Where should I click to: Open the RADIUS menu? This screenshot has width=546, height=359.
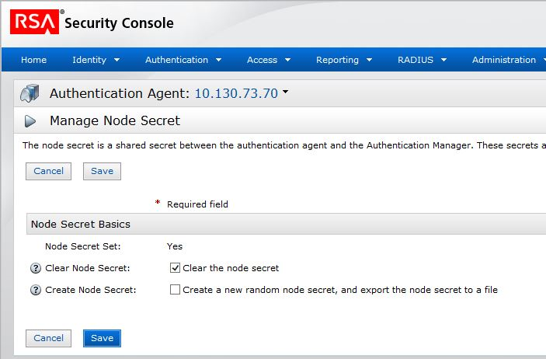[422, 60]
